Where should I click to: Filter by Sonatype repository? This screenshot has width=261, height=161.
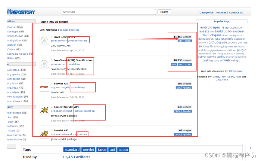pos(12,32)
